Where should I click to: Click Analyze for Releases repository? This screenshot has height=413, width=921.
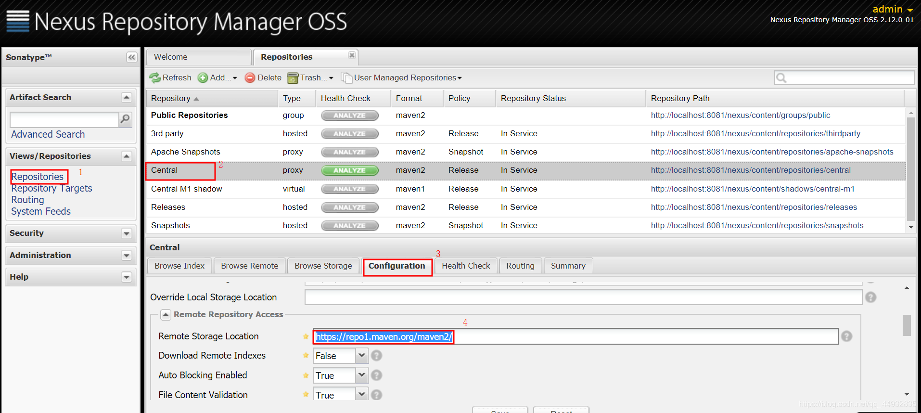pyautogui.click(x=349, y=207)
